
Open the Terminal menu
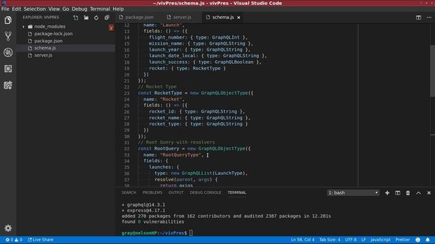tap(100, 9)
